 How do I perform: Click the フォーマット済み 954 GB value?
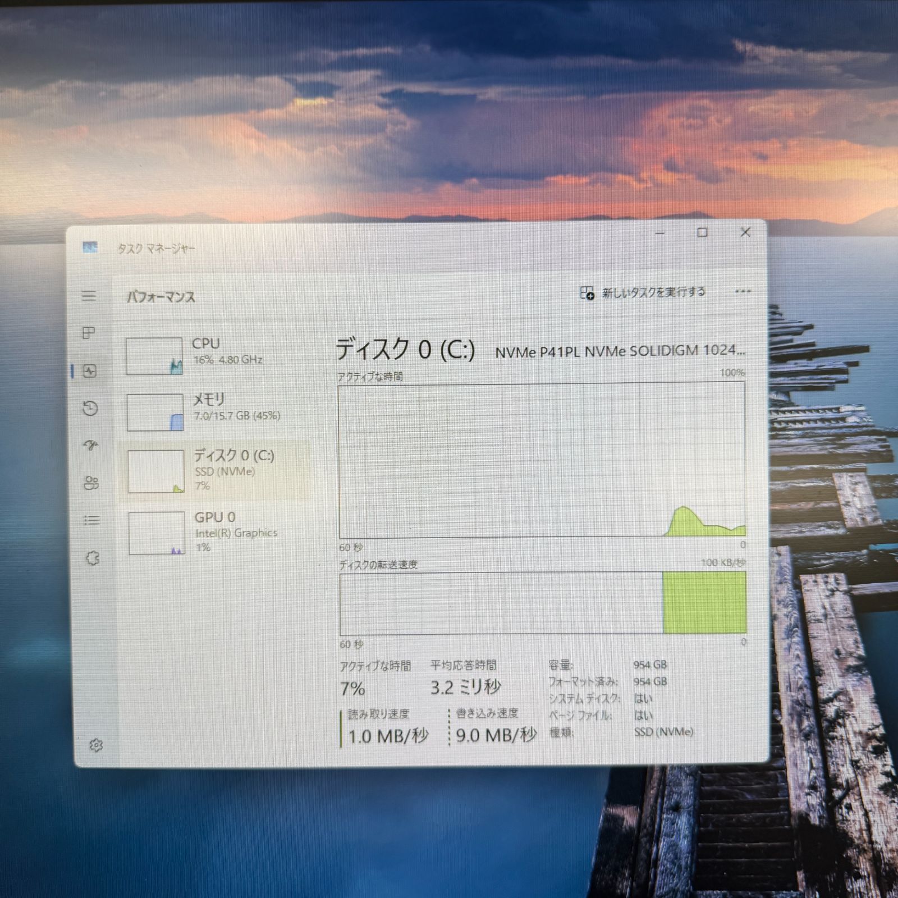(x=650, y=681)
